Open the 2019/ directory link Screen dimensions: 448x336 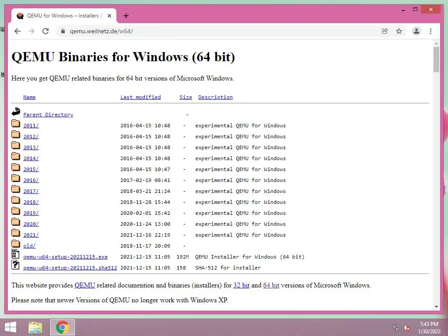(x=31, y=213)
